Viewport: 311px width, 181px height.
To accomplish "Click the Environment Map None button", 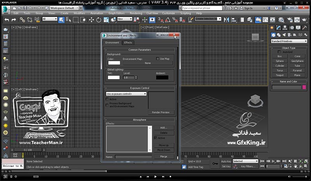I will pyautogui.click(x=148, y=63).
